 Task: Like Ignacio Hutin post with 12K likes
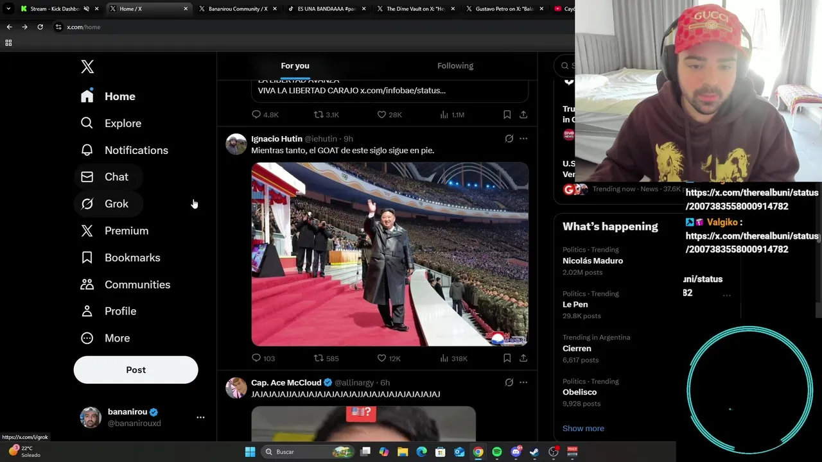pyautogui.click(x=389, y=358)
